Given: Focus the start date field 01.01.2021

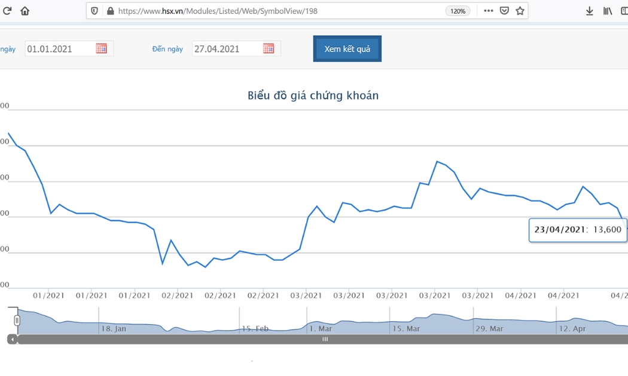Looking at the screenshot, I should pos(69,49).
